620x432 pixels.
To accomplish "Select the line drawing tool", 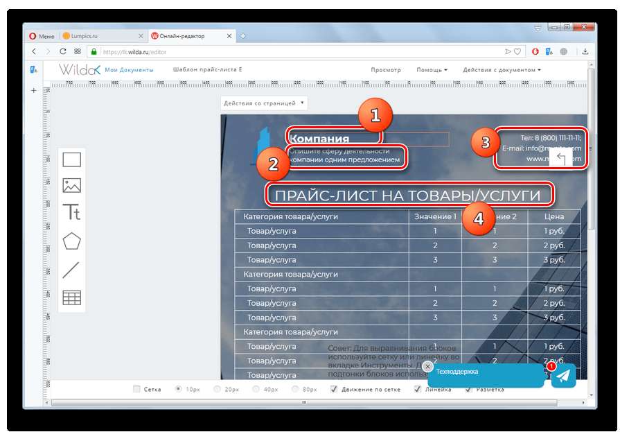I will pyautogui.click(x=71, y=270).
